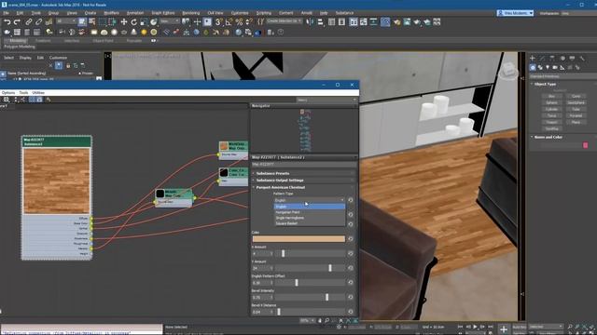Reset the Color parameter to default
The width and height of the screenshot is (597, 335).
pos(351,239)
